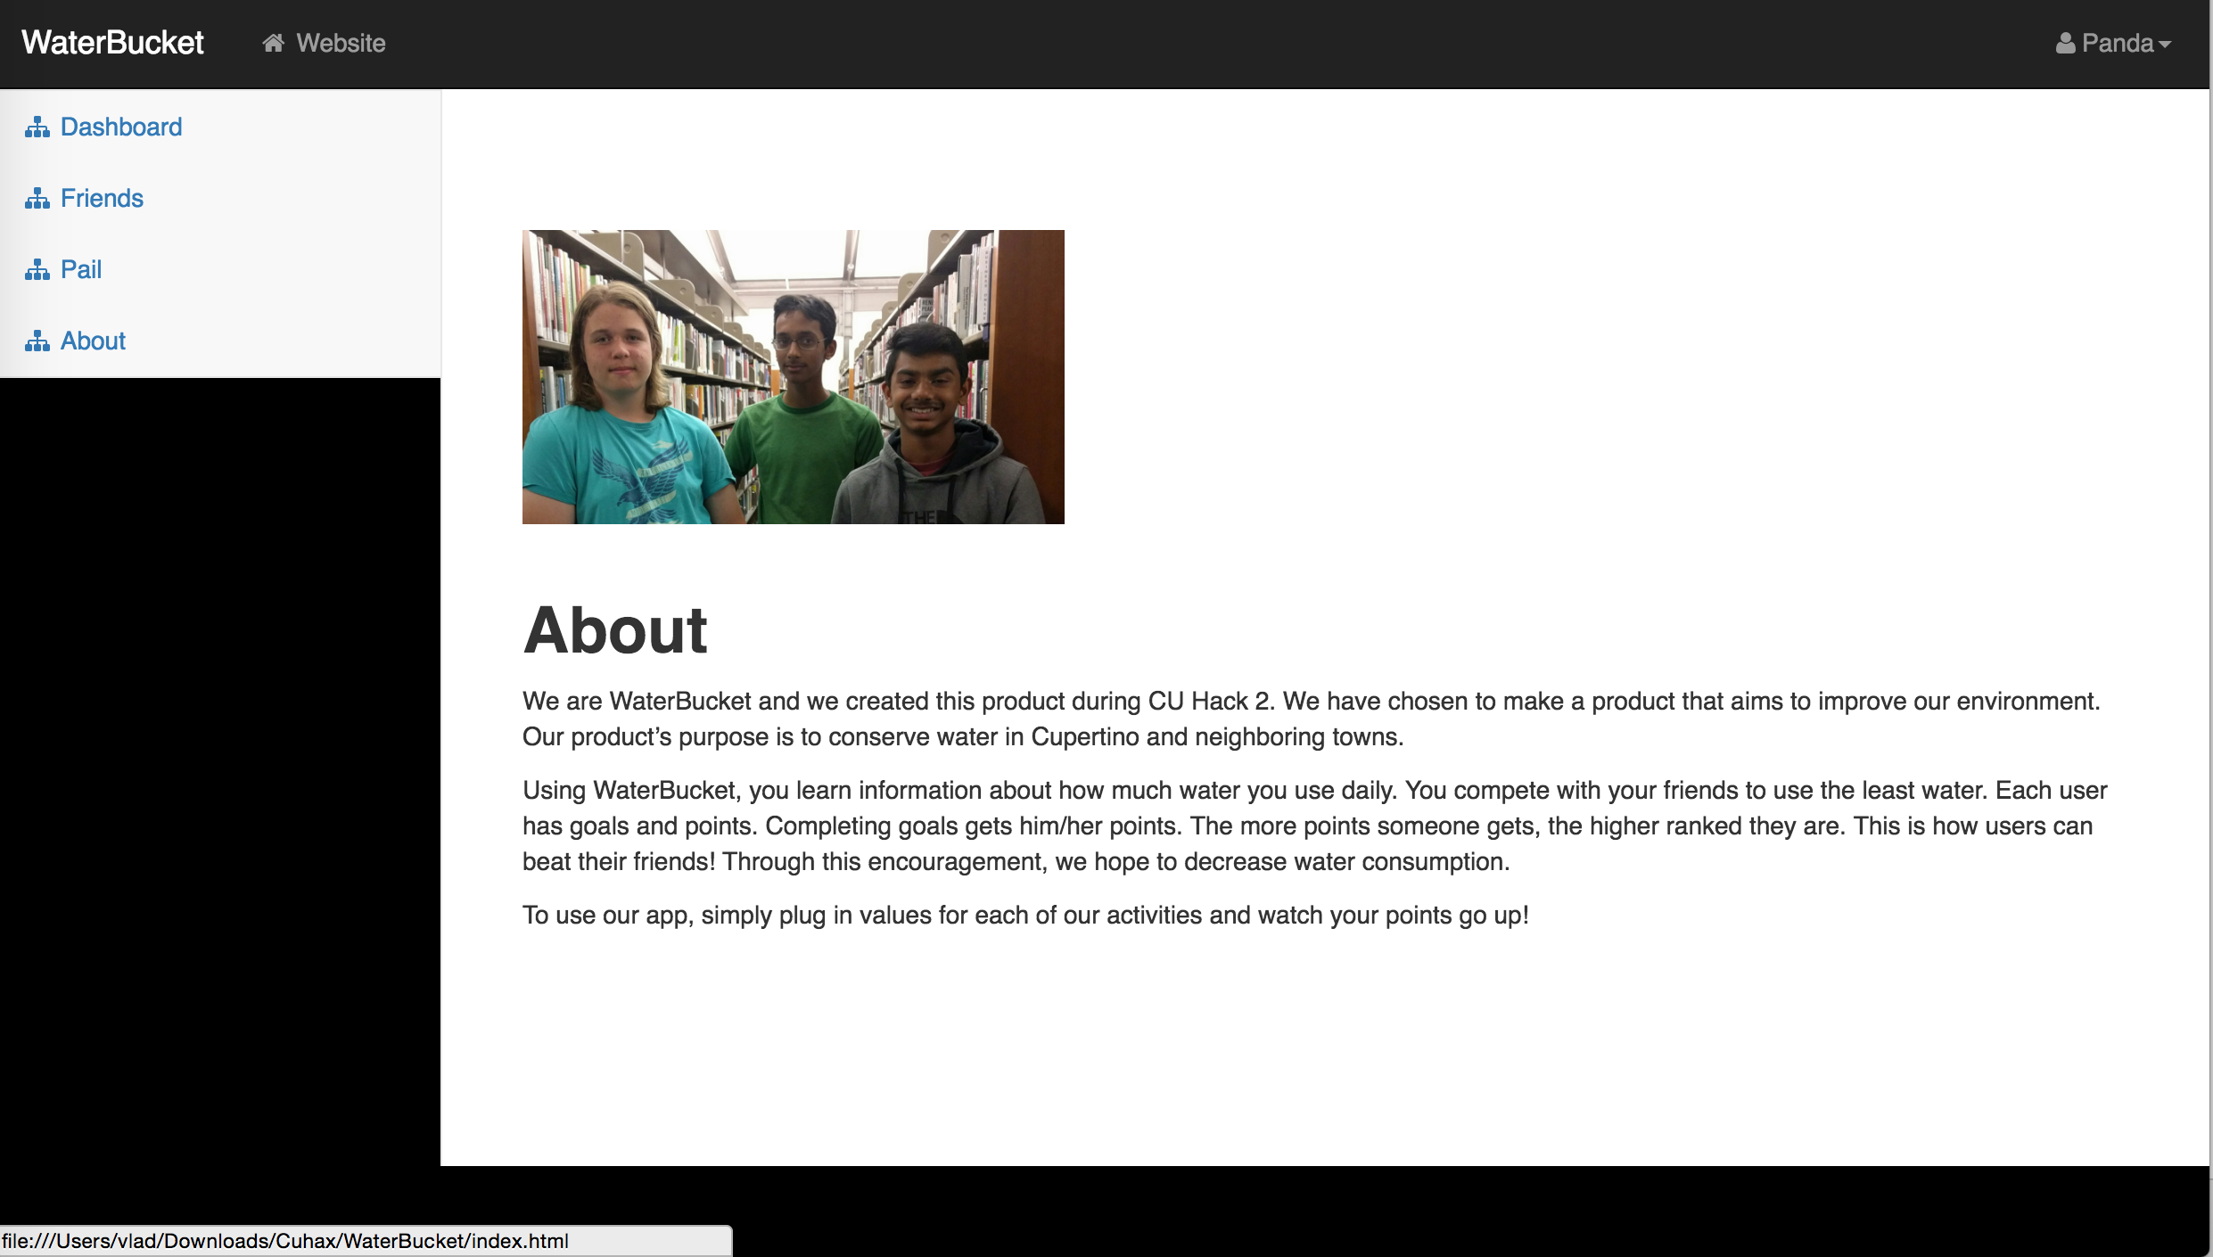Click the WaterBucket brand logo
The width and height of the screenshot is (2213, 1257).
click(112, 43)
